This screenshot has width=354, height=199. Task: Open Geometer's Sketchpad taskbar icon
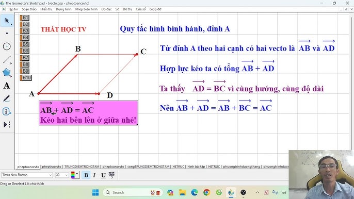coord(231,192)
